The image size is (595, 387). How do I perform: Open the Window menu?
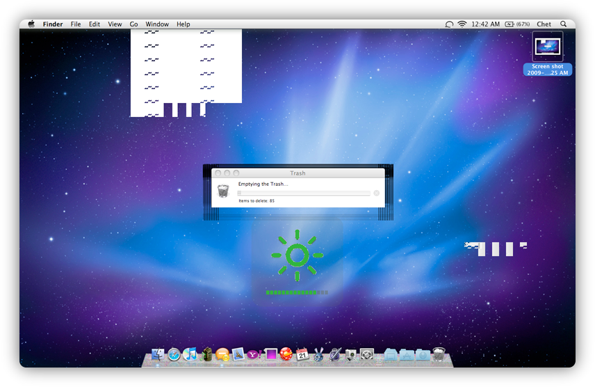(157, 24)
